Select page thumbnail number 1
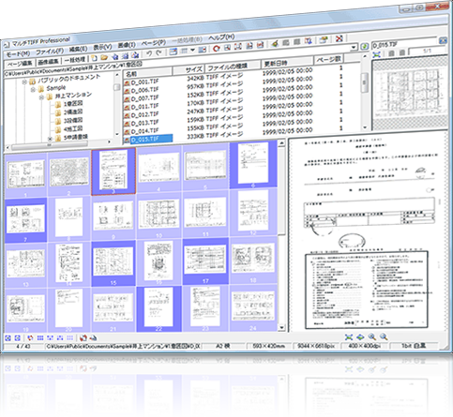The height and width of the screenshot is (417, 453). coord(26,173)
